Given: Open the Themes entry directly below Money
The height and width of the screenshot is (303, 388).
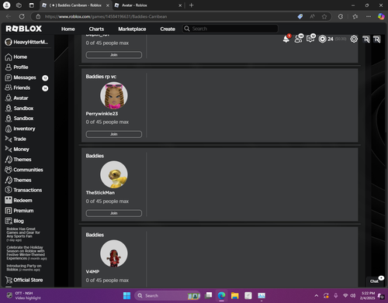Looking at the screenshot, I should [18, 160].
